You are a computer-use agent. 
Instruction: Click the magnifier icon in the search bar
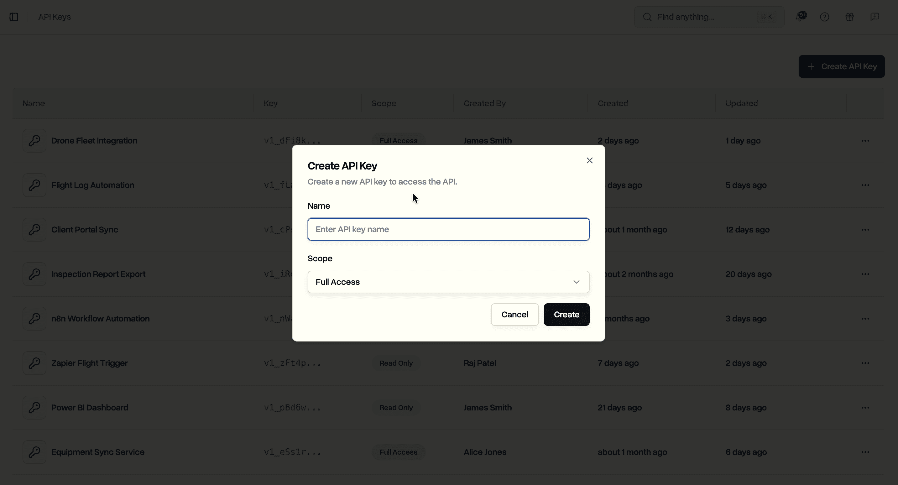[x=647, y=16]
